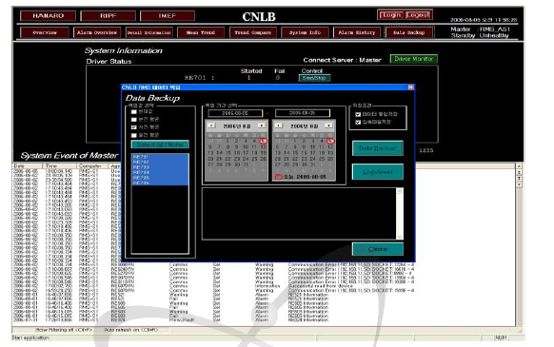Open the Overview page
Viewport: 554px width, 347px height.
point(45,32)
